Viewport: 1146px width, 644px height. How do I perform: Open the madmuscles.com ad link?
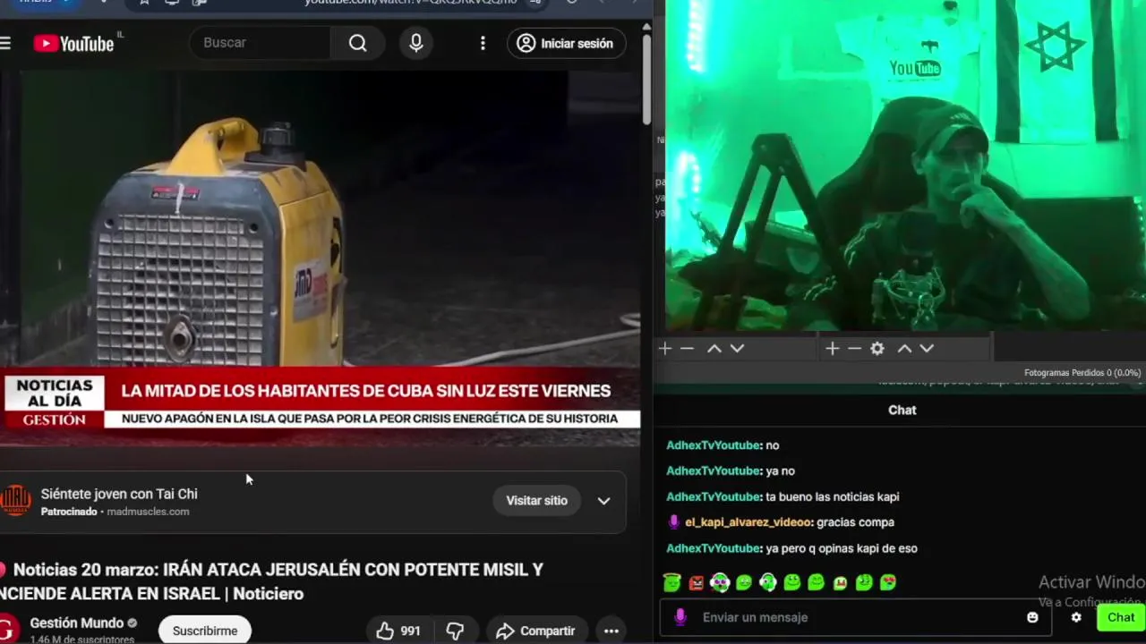[148, 512]
